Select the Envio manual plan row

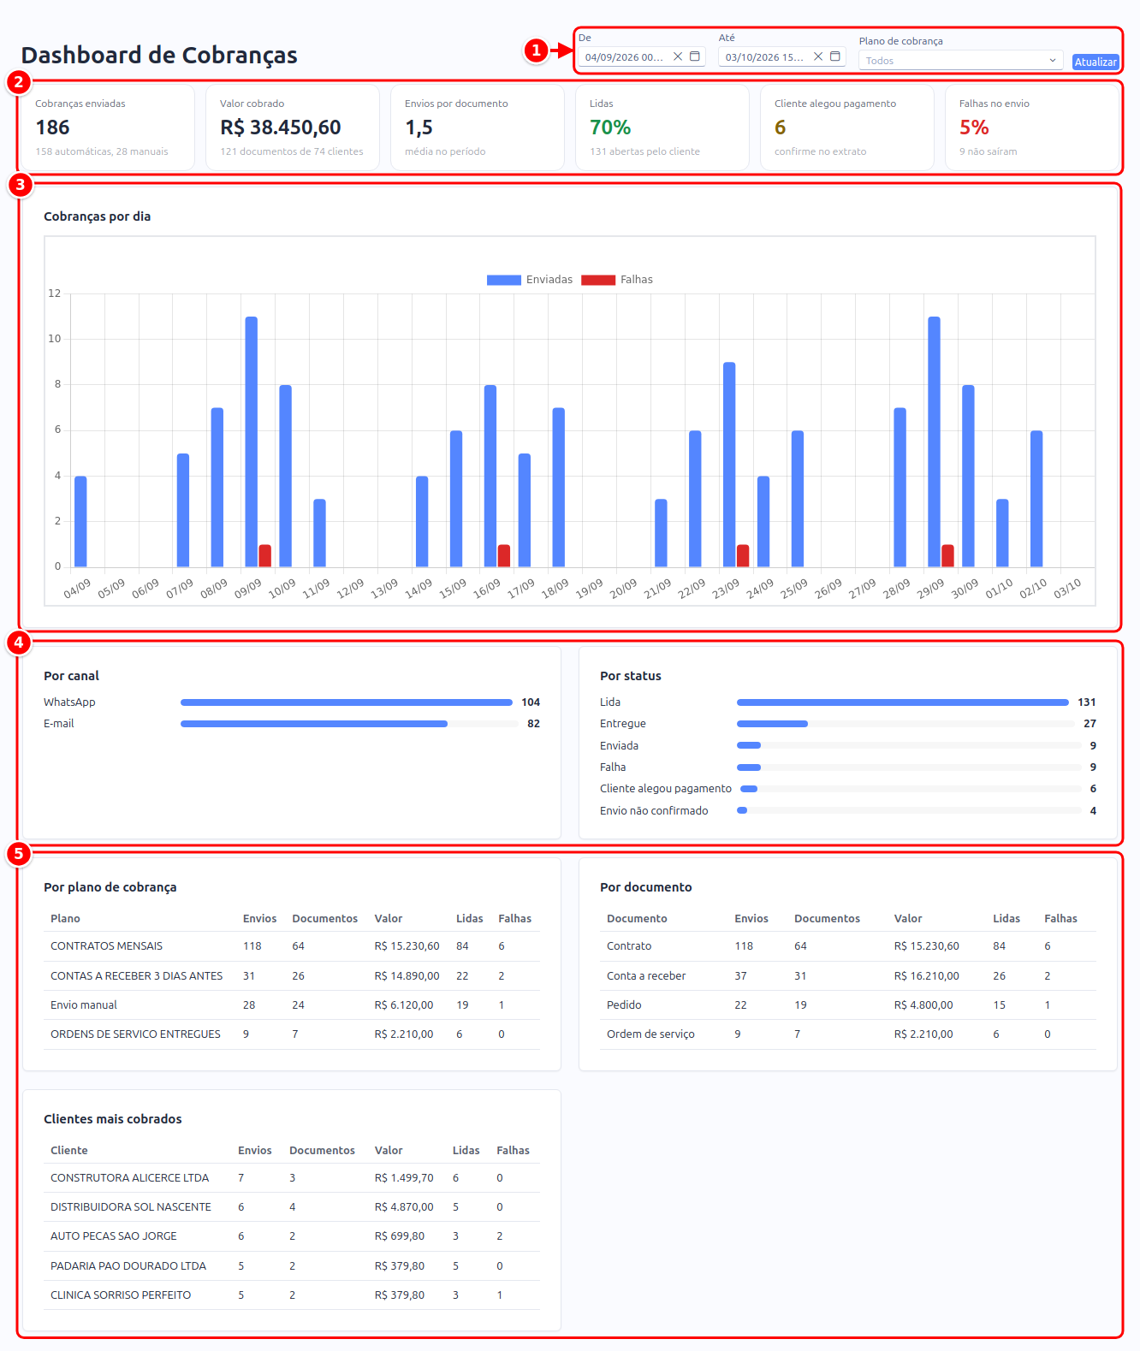[292, 1005]
